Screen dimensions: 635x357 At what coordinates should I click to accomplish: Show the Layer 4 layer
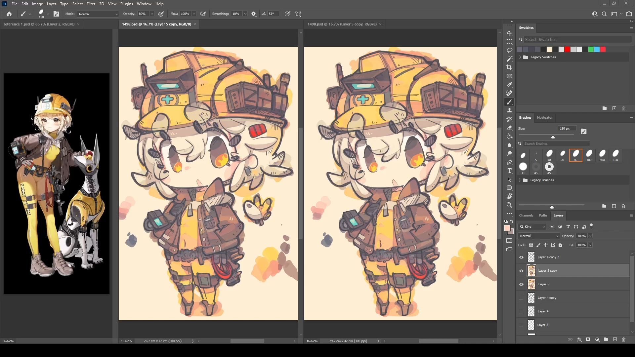[x=521, y=311]
